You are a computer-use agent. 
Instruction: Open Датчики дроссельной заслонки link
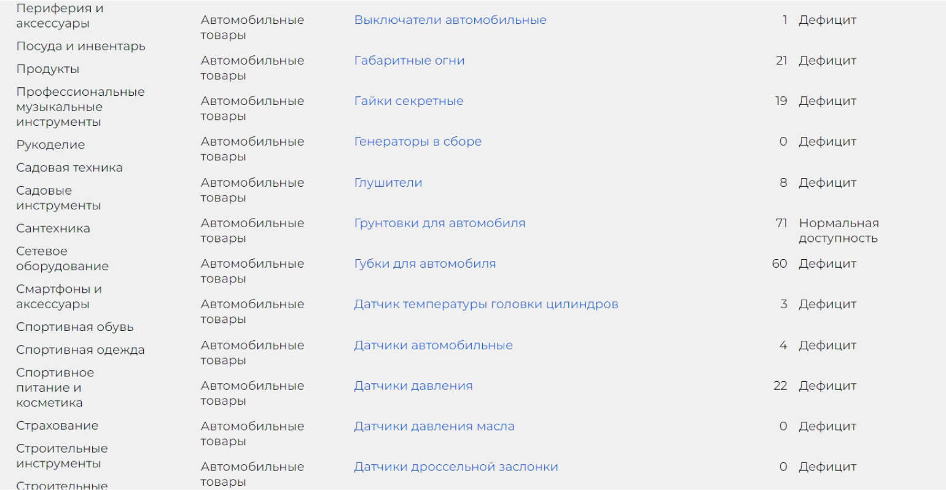(x=456, y=467)
